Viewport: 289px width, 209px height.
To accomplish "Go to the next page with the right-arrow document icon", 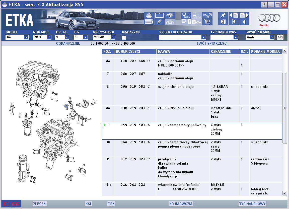I will pyautogui.click(x=244, y=15).
